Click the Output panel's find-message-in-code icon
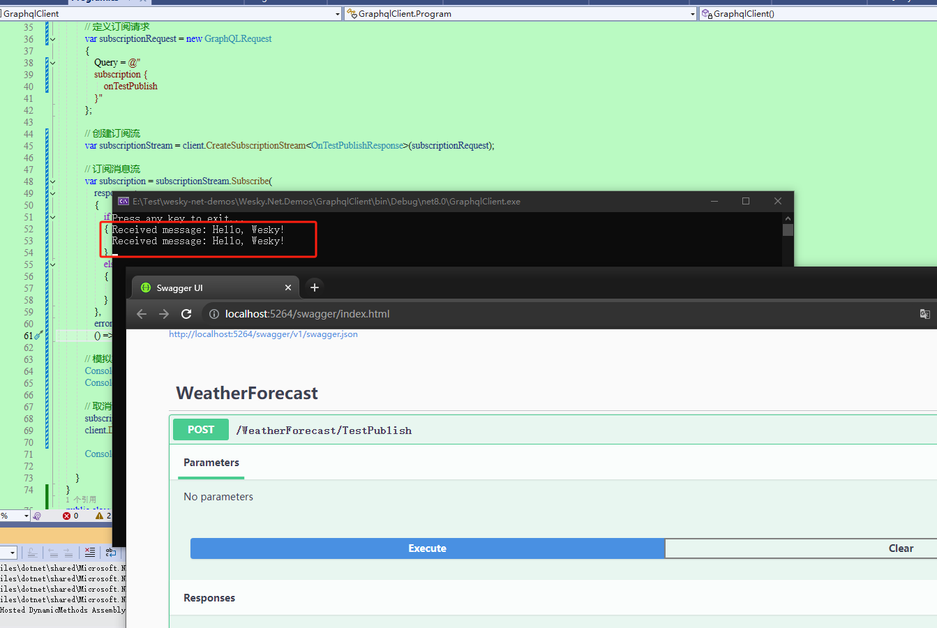The height and width of the screenshot is (628, 937). coord(32,553)
